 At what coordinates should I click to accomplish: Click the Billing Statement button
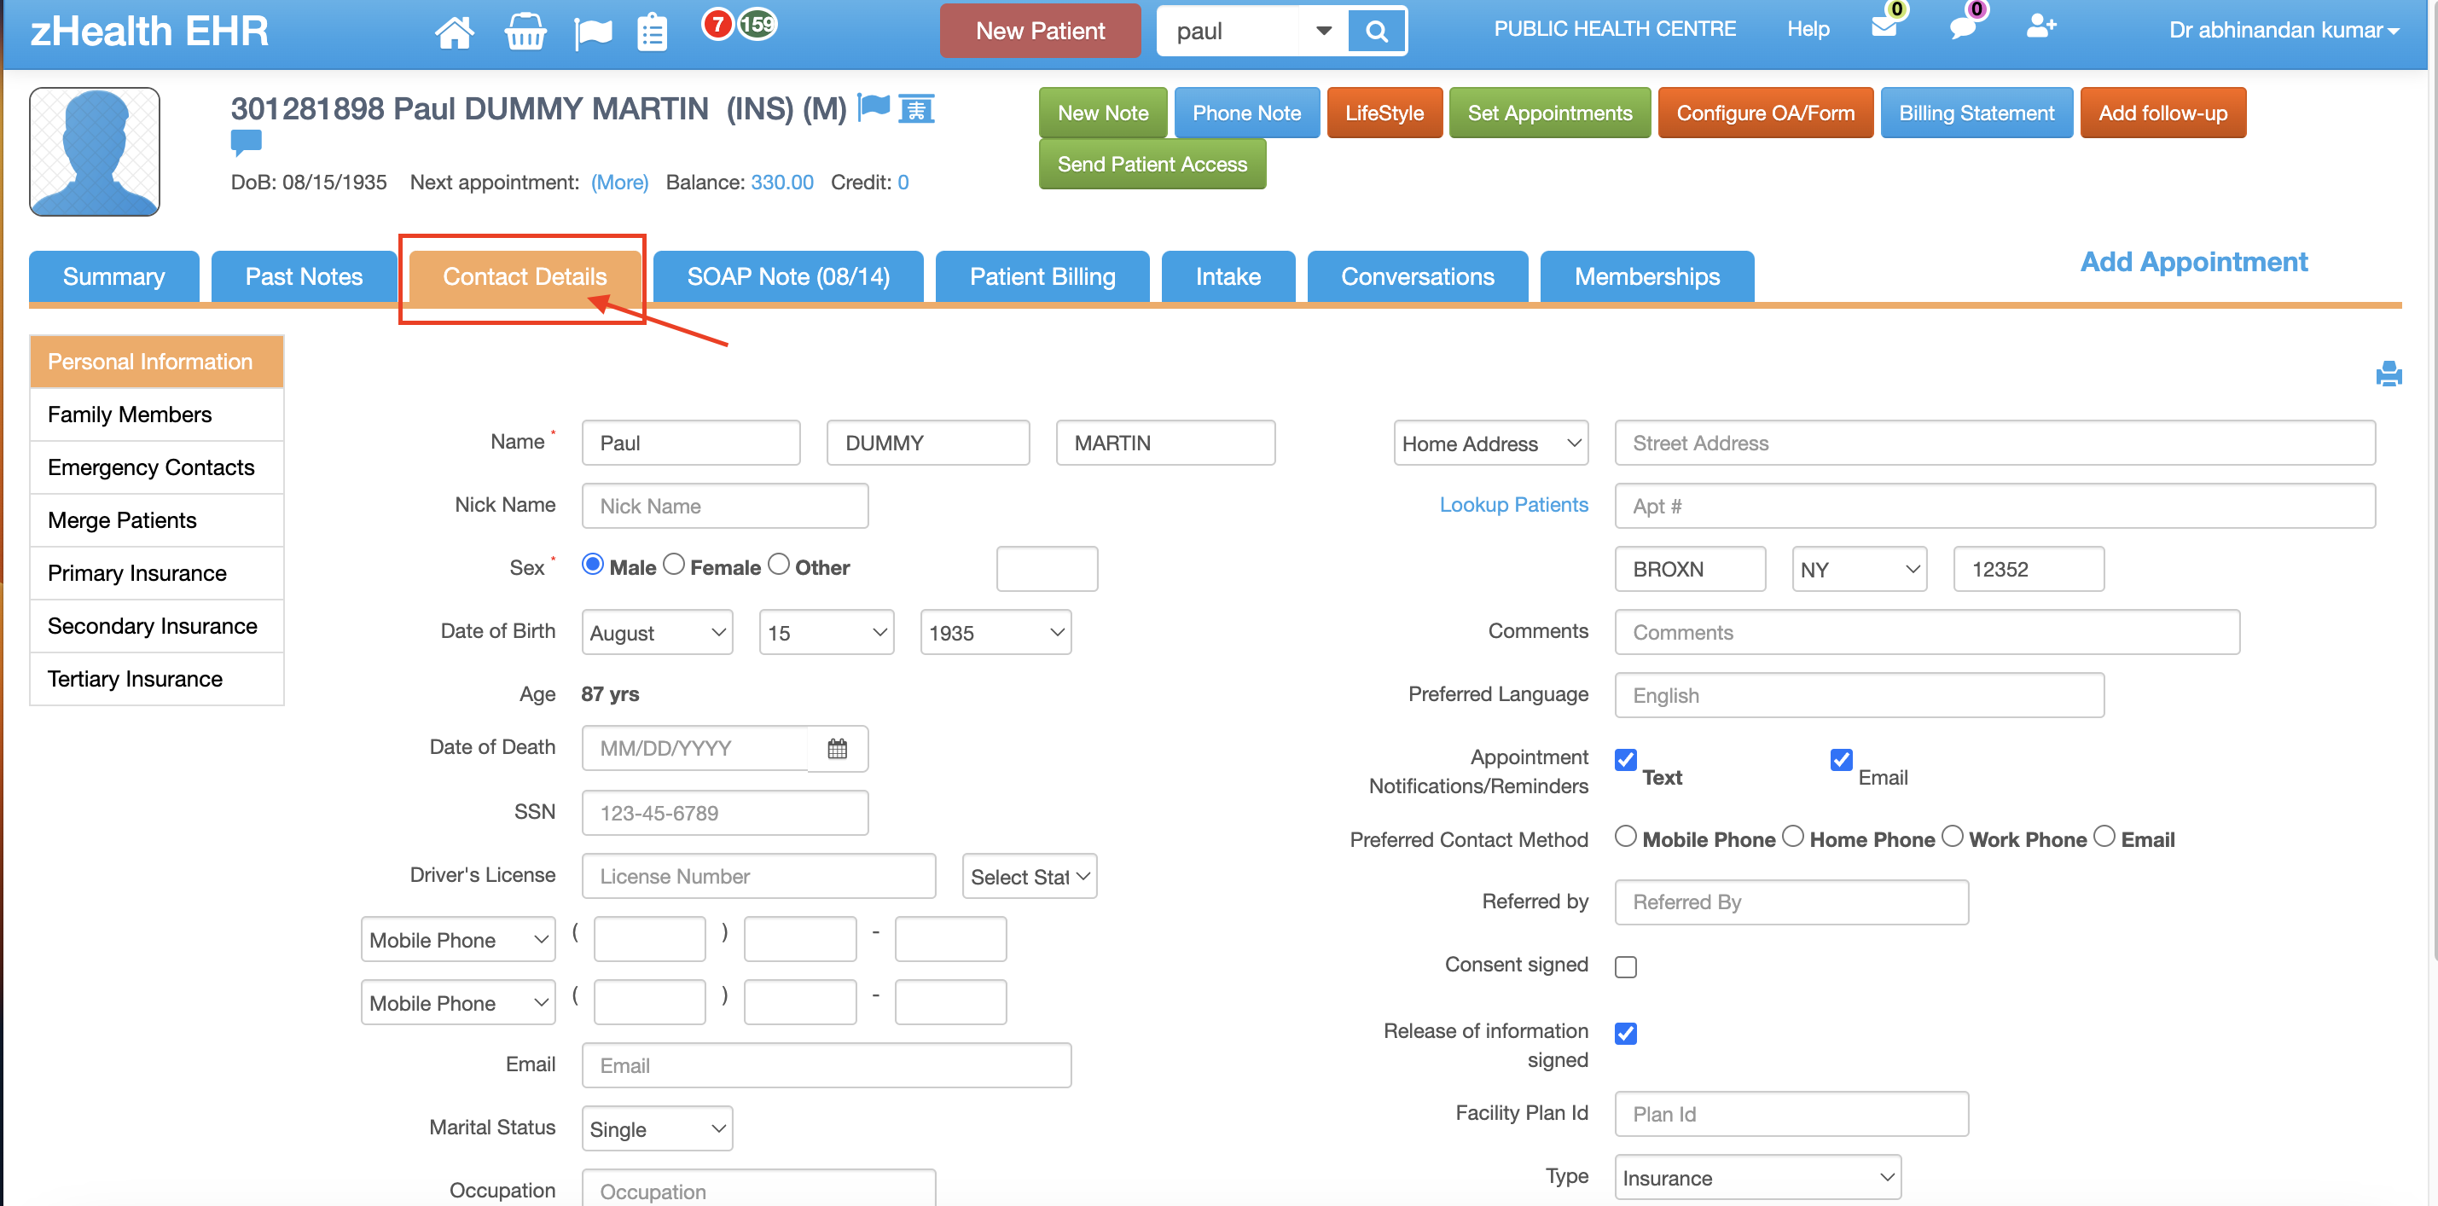tap(1977, 113)
